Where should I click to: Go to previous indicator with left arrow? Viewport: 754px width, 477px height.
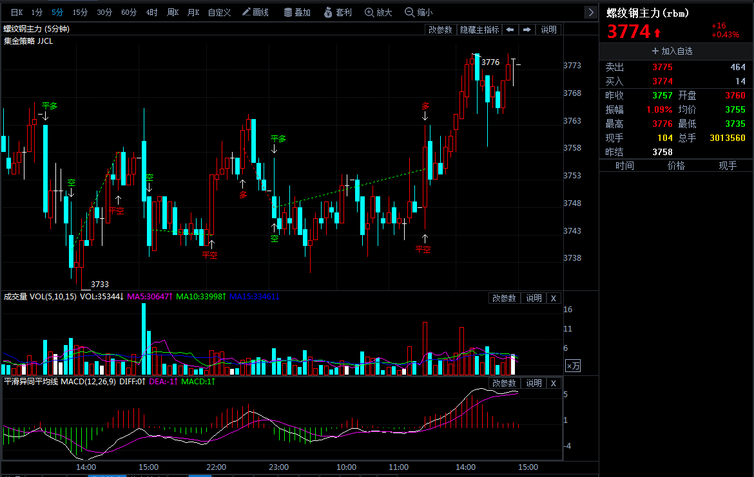click(x=510, y=30)
